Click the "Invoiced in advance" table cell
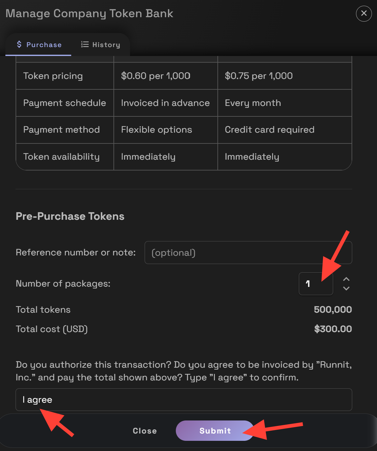This screenshot has width=377, height=451. pyautogui.click(x=165, y=103)
